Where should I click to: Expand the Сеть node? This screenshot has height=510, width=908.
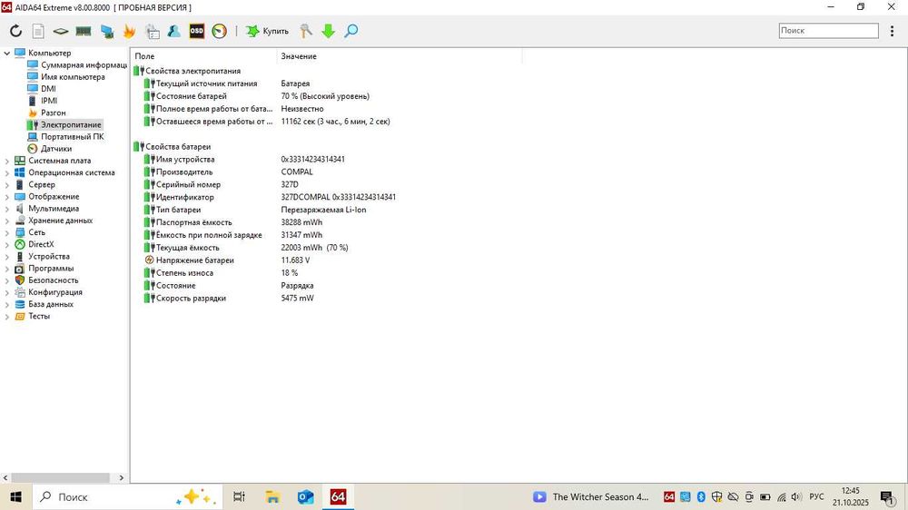7,232
